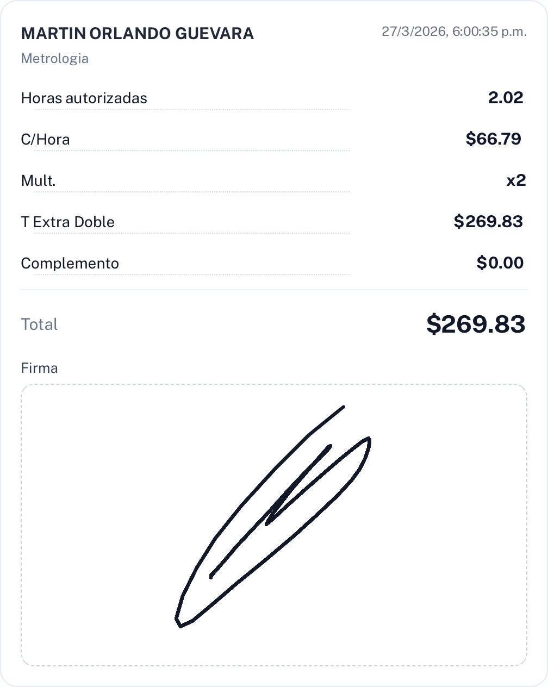548x687 pixels.
Task: Click the $66.79 hourly cost value
Action: pos(494,139)
